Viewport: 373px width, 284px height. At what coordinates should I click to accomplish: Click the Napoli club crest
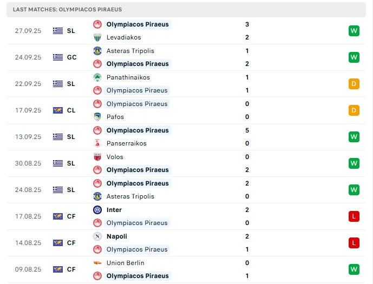point(97,236)
